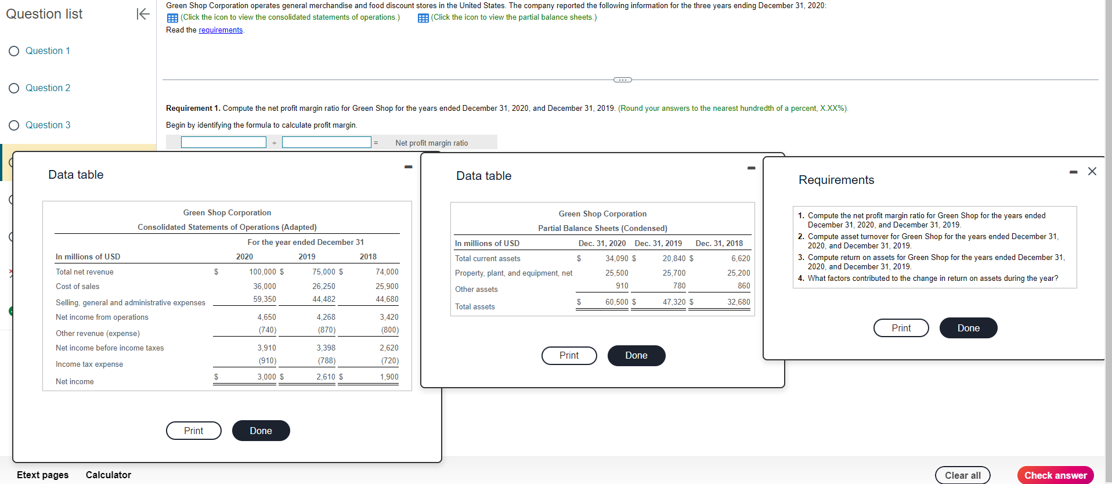Collapse the Question list panel
1112x484 pixels.
[143, 14]
